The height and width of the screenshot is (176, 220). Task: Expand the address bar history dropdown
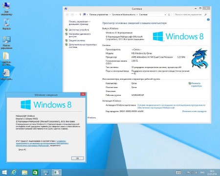click(x=165, y=15)
